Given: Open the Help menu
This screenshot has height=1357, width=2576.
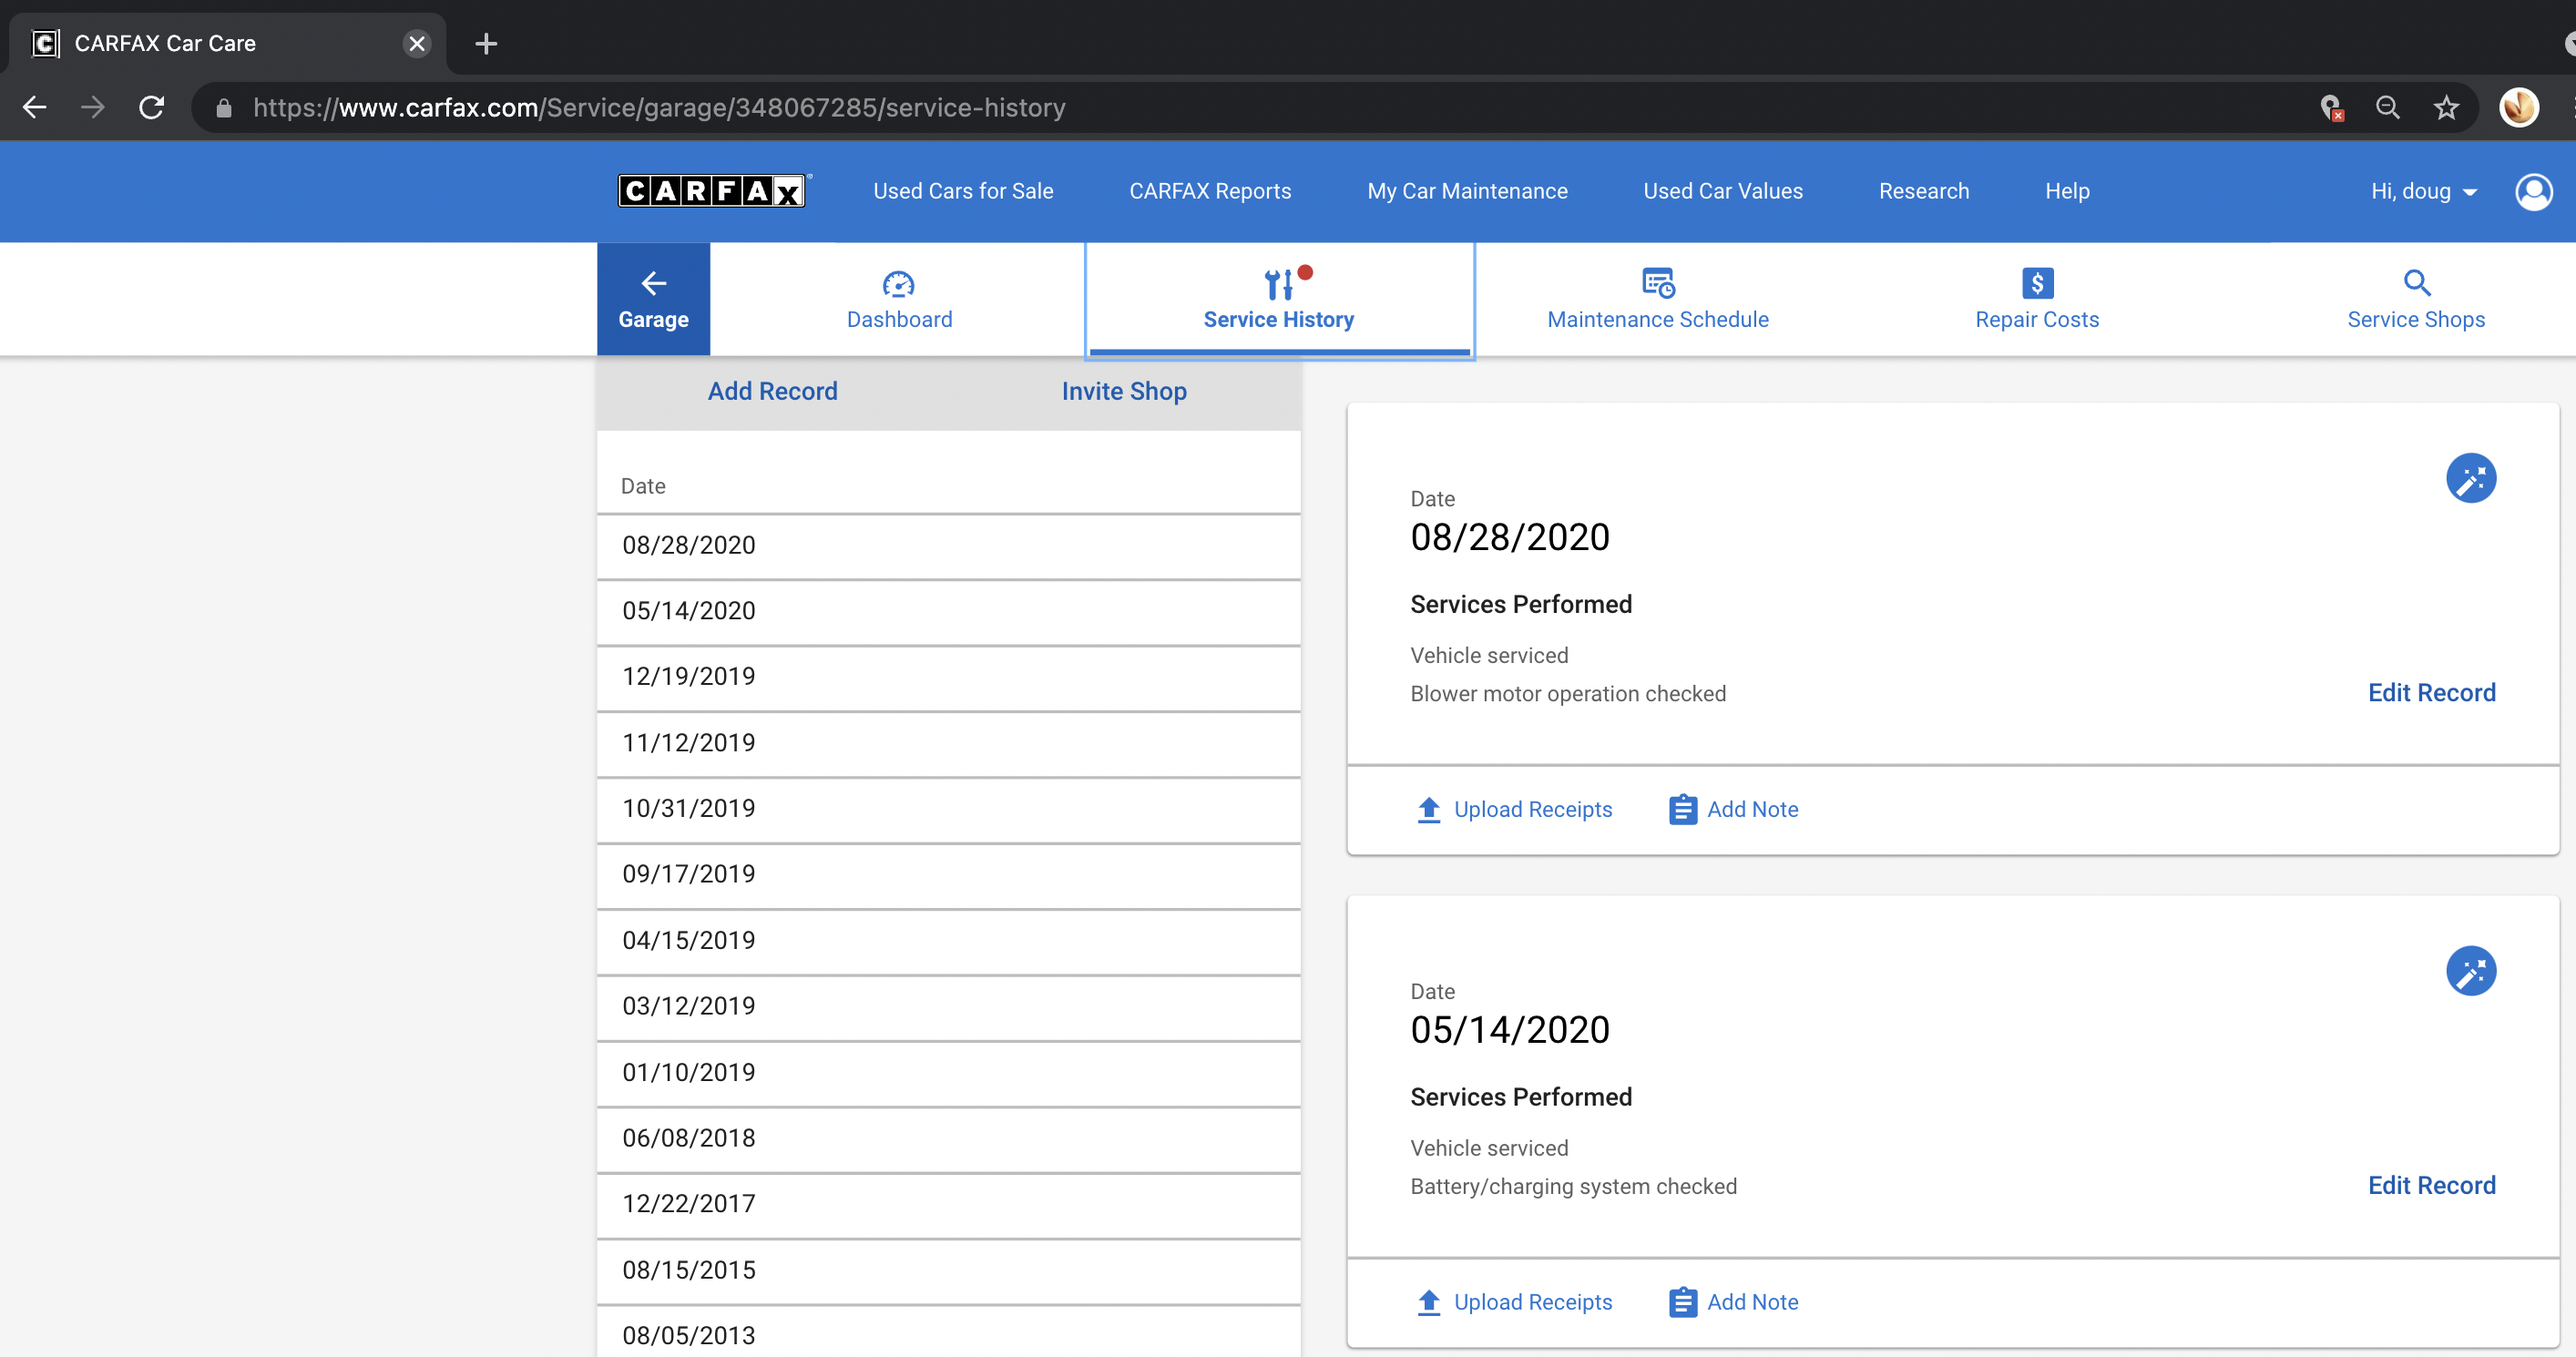Looking at the screenshot, I should pyautogui.click(x=2066, y=191).
